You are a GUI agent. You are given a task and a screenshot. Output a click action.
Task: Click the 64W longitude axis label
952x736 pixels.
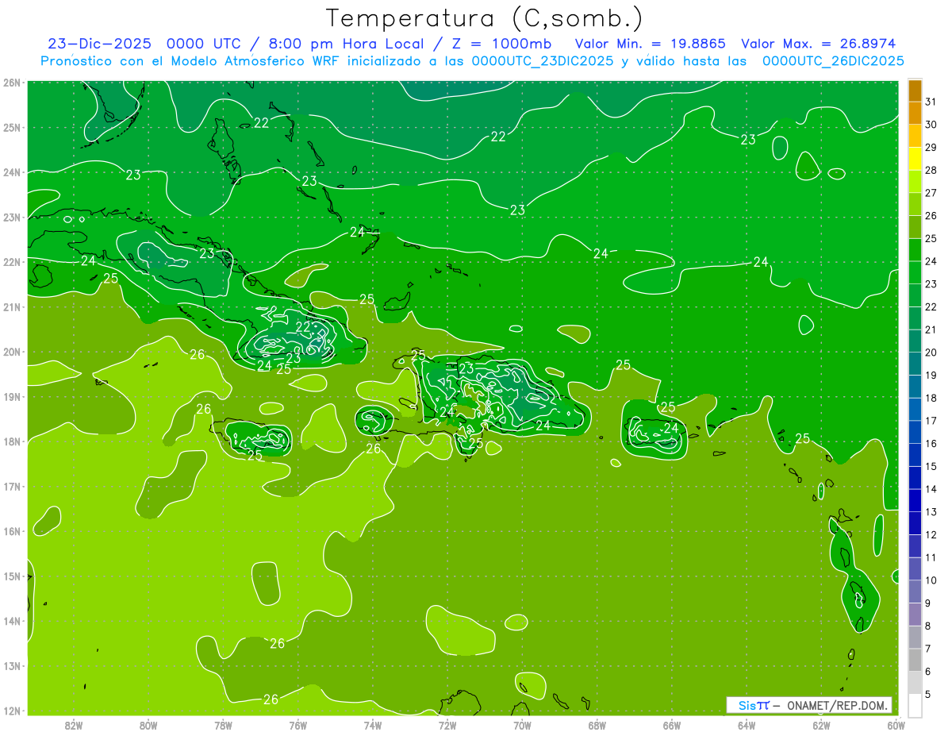(746, 725)
